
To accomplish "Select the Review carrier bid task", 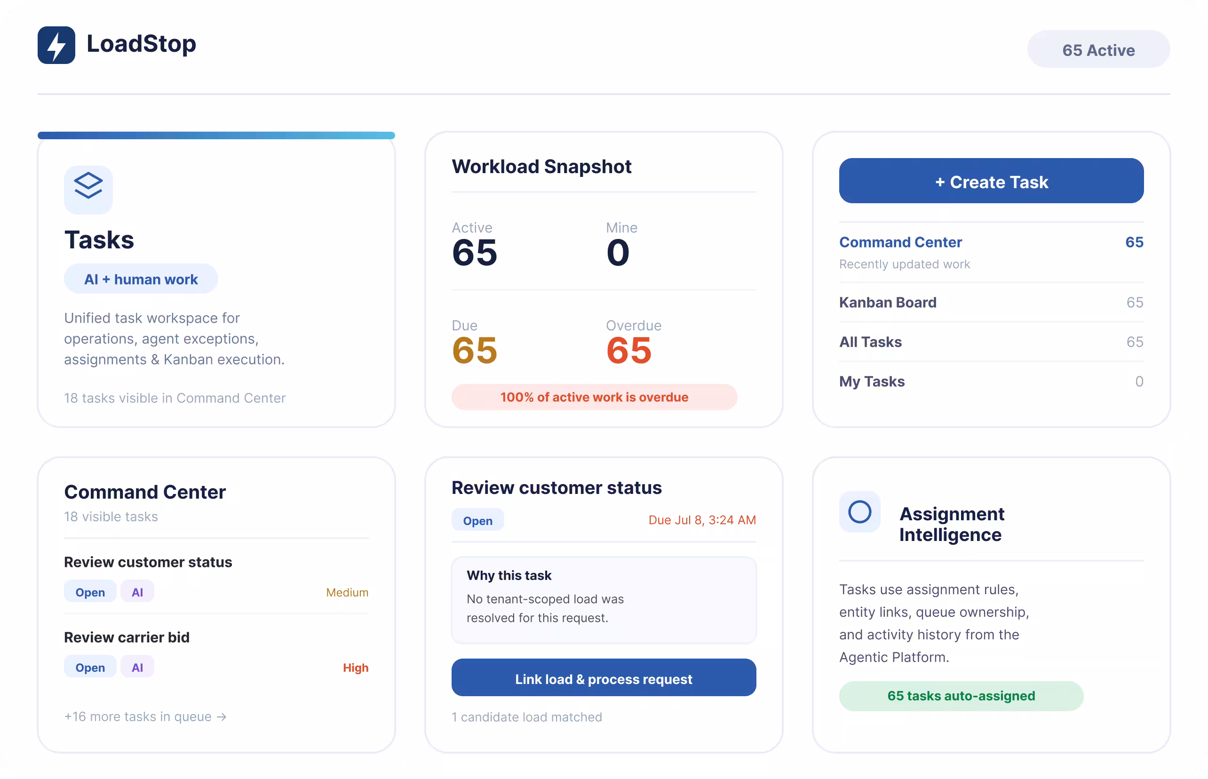I will 216,652.
